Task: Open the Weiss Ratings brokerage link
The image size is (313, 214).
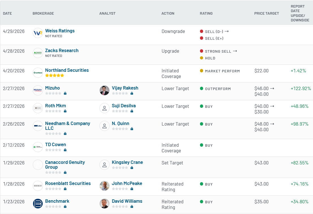Action: (60, 31)
